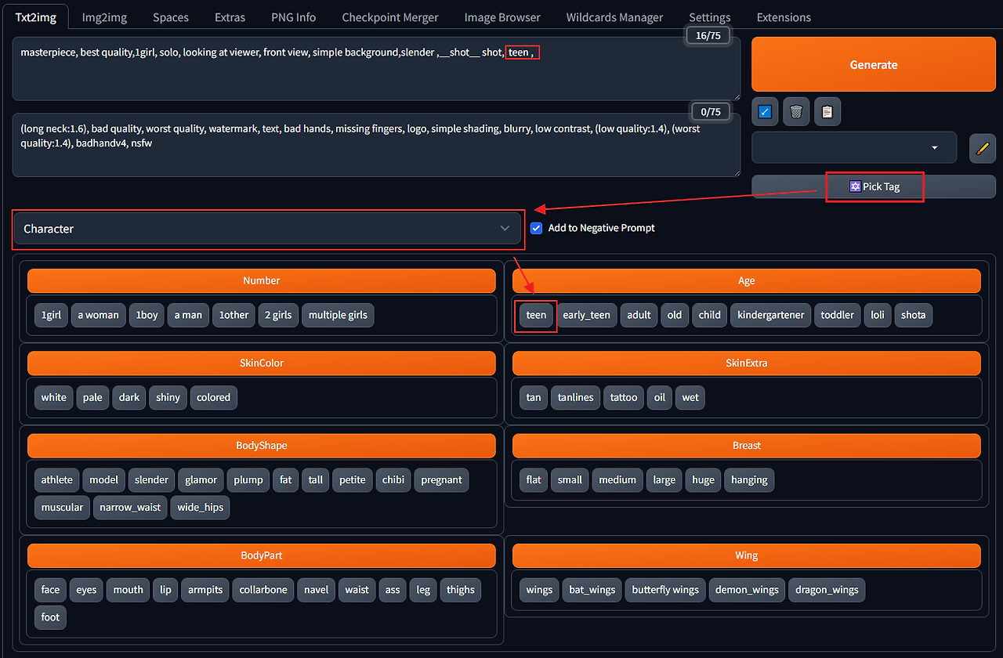Add the dragon_wings tag

coord(827,590)
